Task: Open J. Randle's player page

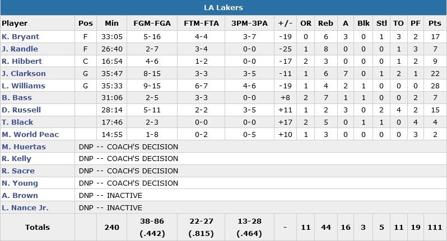Action: [x=20, y=49]
